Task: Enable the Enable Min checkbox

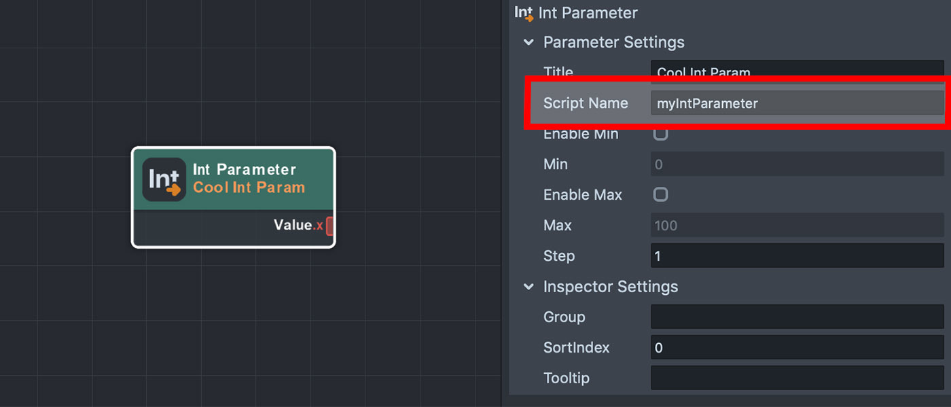Action: 660,134
